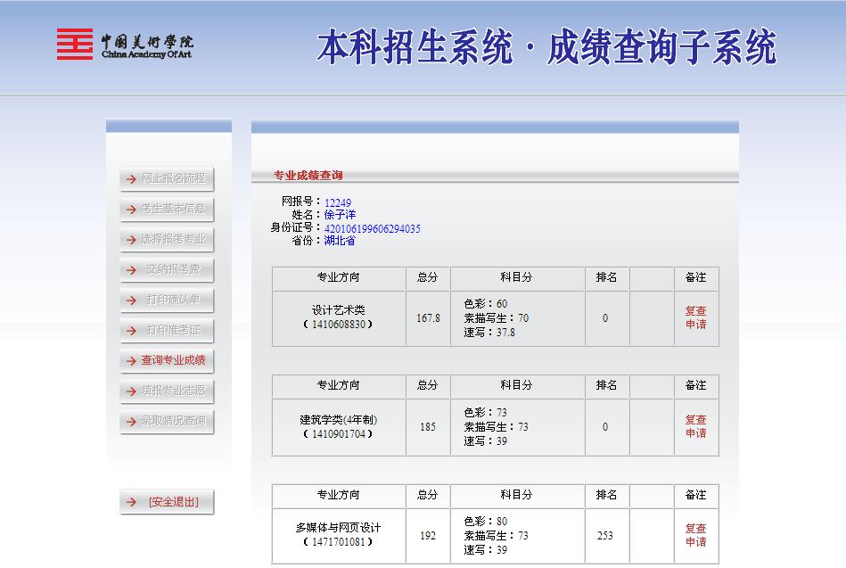Click the total score 185

point(428,426)
